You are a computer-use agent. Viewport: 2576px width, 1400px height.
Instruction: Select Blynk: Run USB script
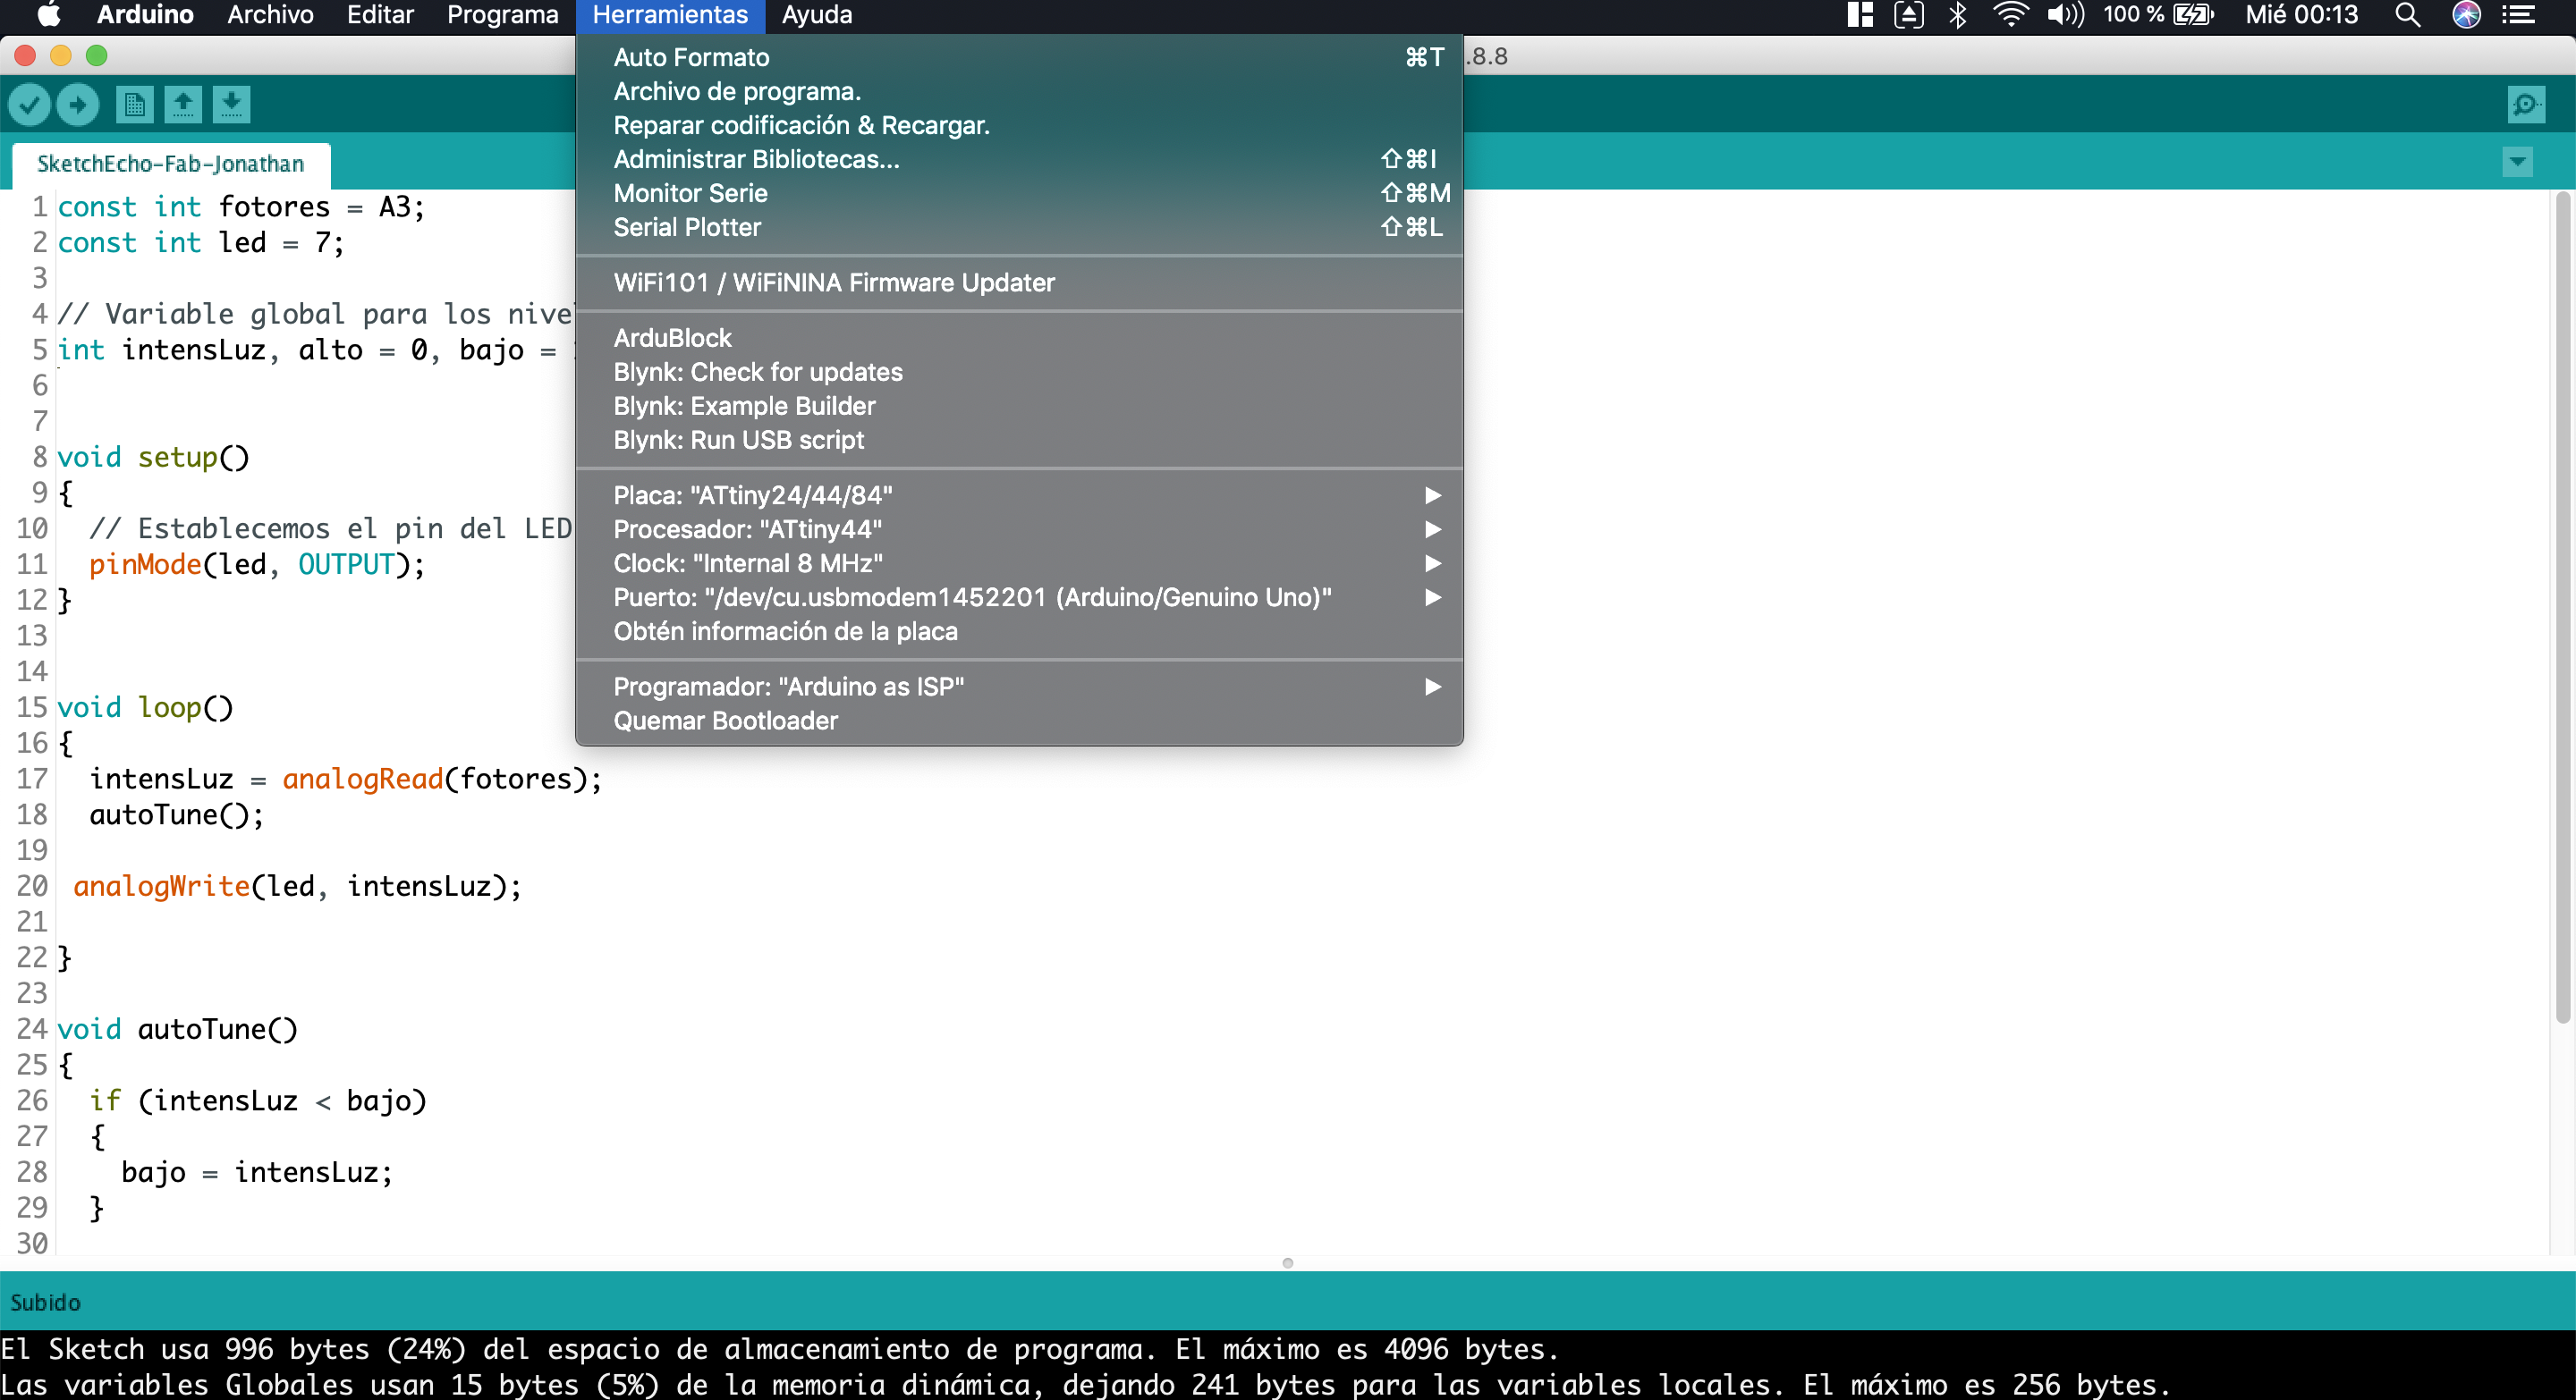[x=1019, y=440]
